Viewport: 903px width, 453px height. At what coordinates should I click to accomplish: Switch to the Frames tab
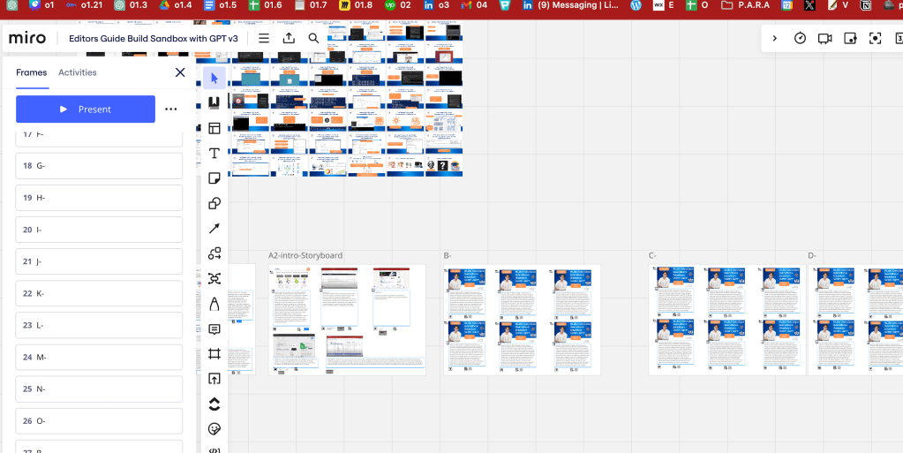click(32, 72)
